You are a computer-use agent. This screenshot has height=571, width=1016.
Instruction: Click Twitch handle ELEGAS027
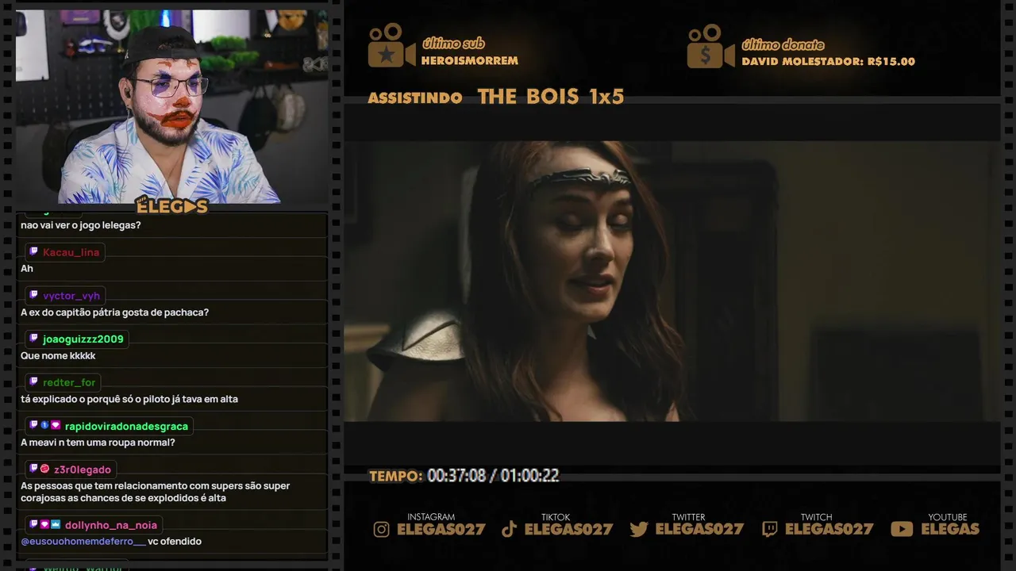(x=829, y=529)
